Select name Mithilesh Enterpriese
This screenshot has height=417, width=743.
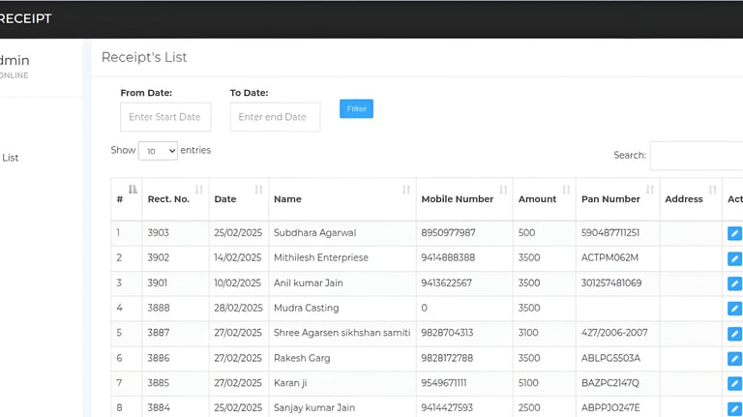321,257
